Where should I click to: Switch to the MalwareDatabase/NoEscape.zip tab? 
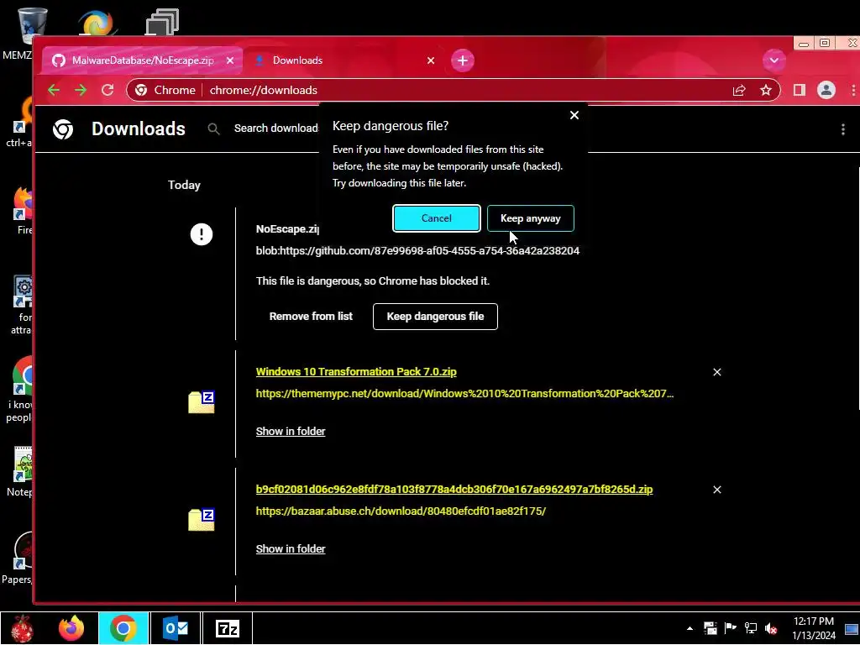click(x=143, y=60)
